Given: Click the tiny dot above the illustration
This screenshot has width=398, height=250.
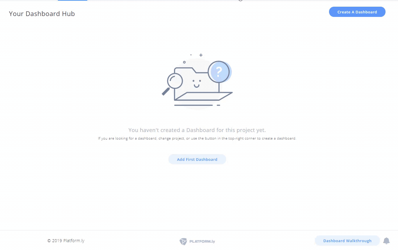Looking at the screenshot, I should point(191,55).
